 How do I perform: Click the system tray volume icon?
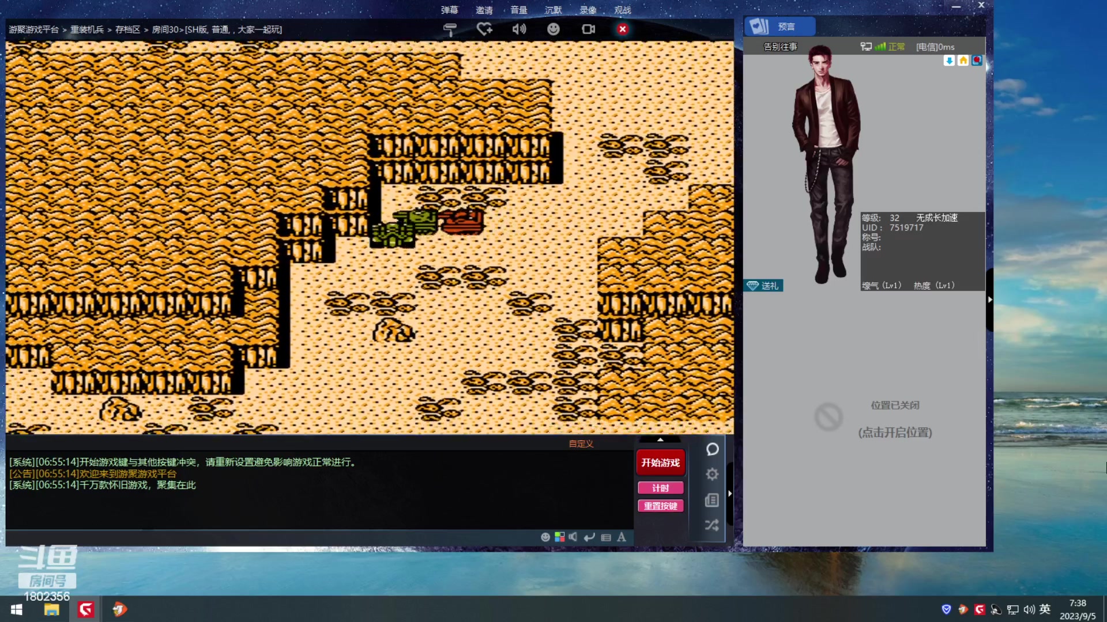tap(1029, 609)
